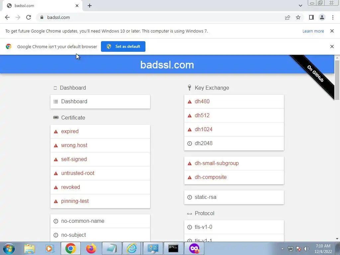This screenshot has width=340, height=255.
Task: Open the tls-v1-0 protocol test
Action: click(x=234, y=227)
